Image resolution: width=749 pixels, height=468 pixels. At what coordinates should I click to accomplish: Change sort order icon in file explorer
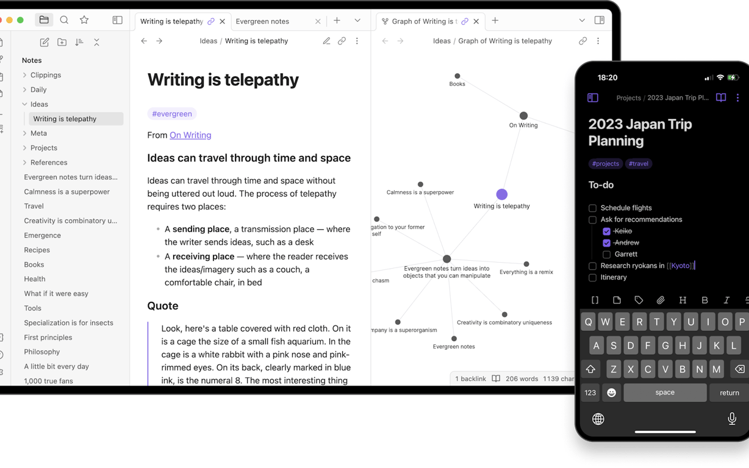79,42
